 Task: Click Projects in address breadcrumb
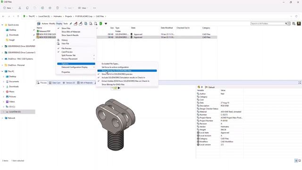pos(68,17)
